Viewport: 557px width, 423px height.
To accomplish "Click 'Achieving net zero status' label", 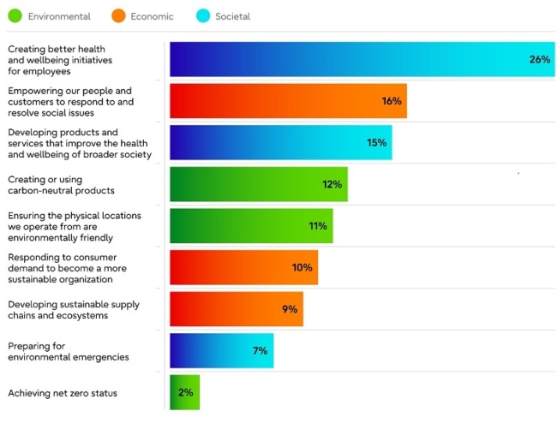I will click(63, 393).
